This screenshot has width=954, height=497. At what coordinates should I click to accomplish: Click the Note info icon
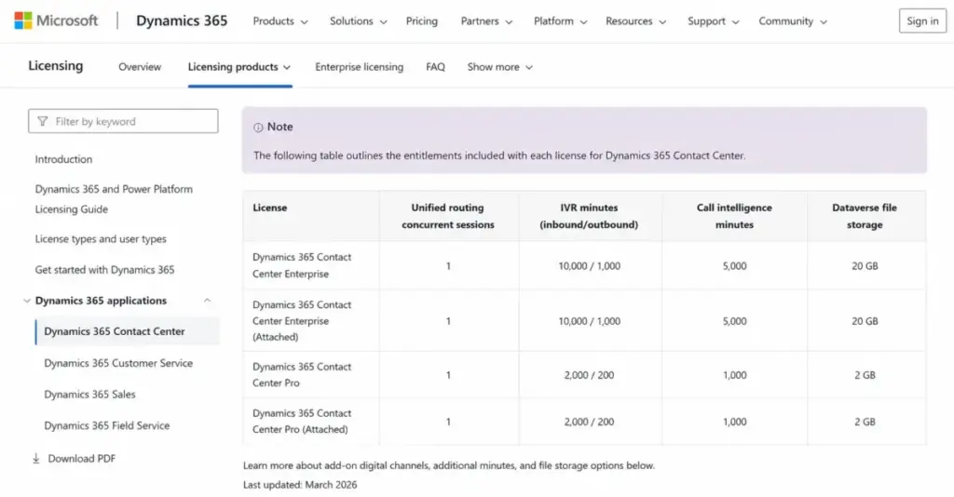coord(258,127)
